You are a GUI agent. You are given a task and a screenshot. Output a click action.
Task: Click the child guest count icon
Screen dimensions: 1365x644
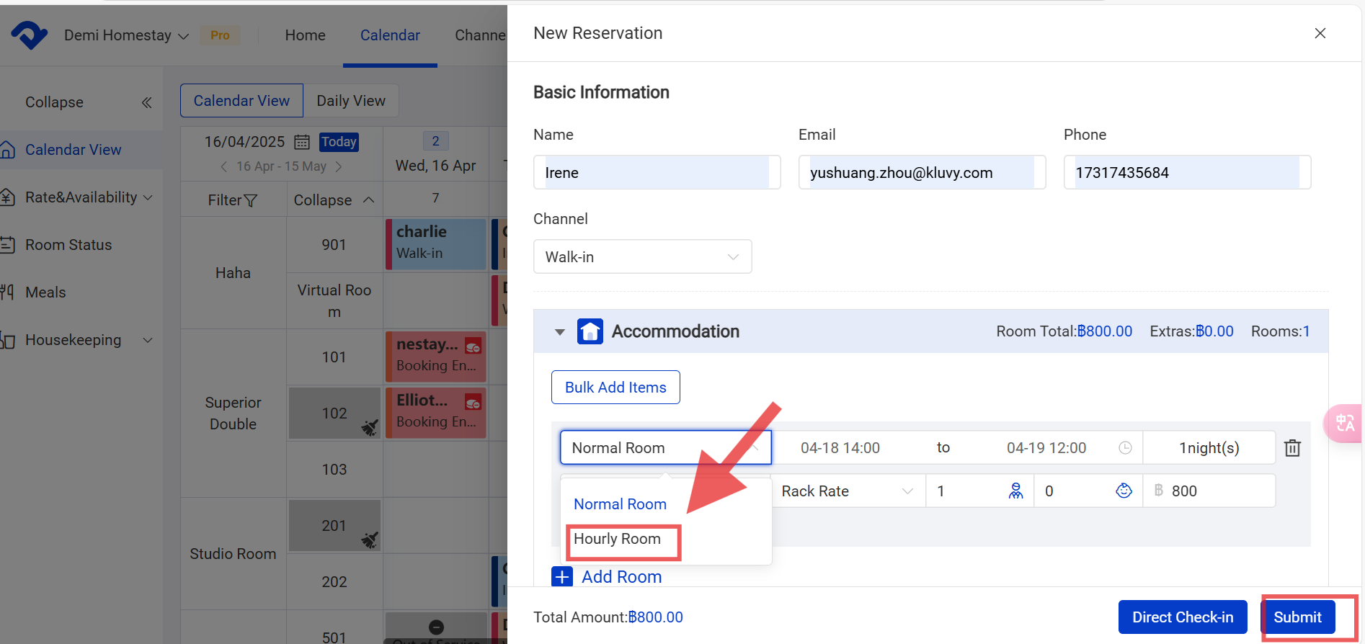1124,491
